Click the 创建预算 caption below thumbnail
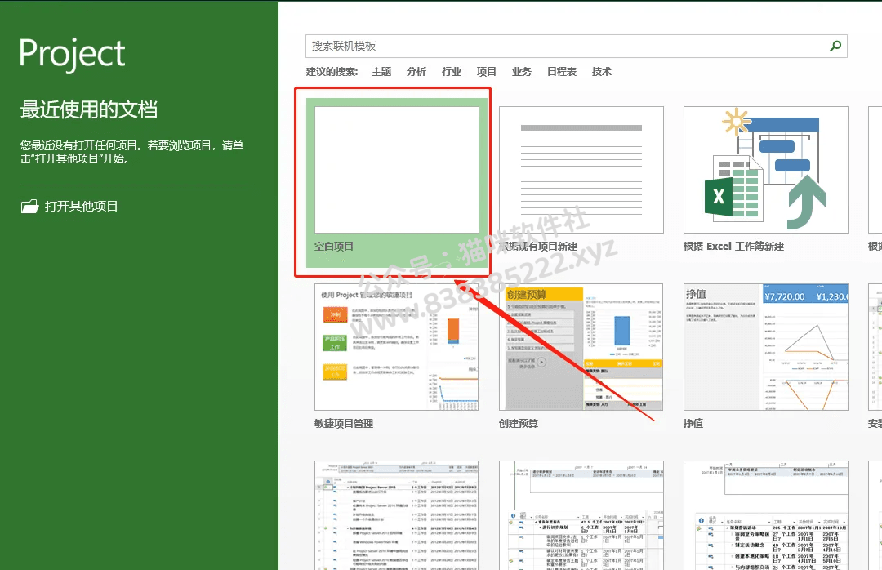This screenshot has width=882, height=570. coord(518,424)
